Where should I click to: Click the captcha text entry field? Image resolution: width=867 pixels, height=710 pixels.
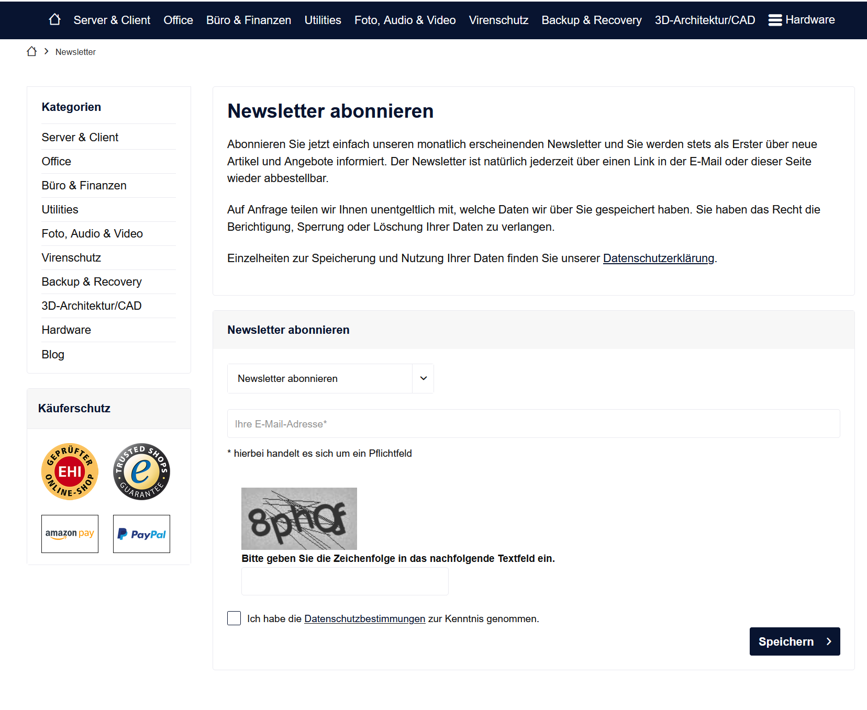click(x=344, y=581)
